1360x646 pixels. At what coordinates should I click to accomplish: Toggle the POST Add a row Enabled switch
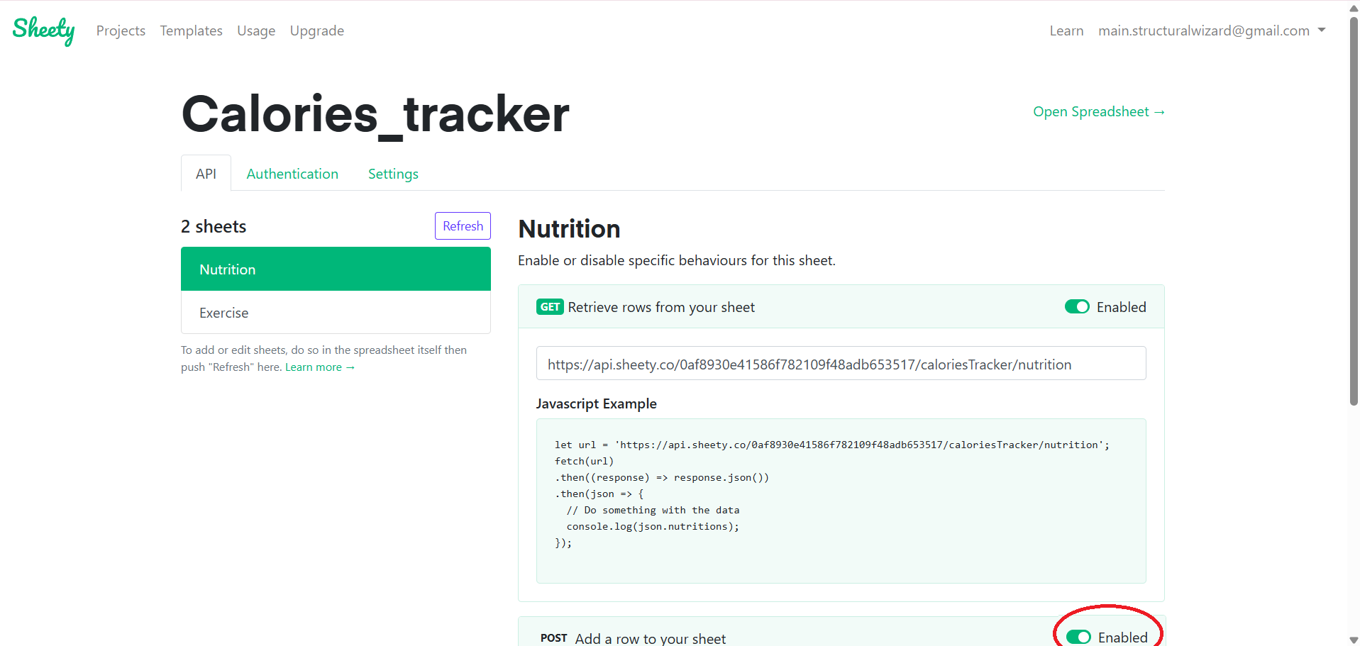tap(1078, 637)
